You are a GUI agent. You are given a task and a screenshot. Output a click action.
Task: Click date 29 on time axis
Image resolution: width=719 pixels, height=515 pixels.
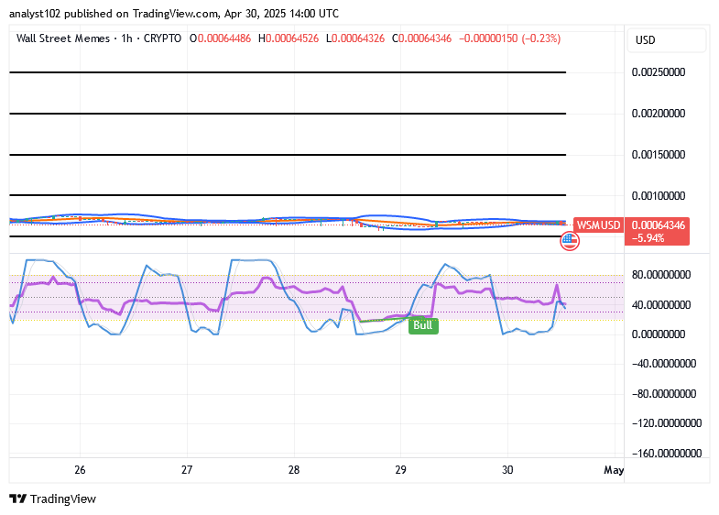coord(401,470)
